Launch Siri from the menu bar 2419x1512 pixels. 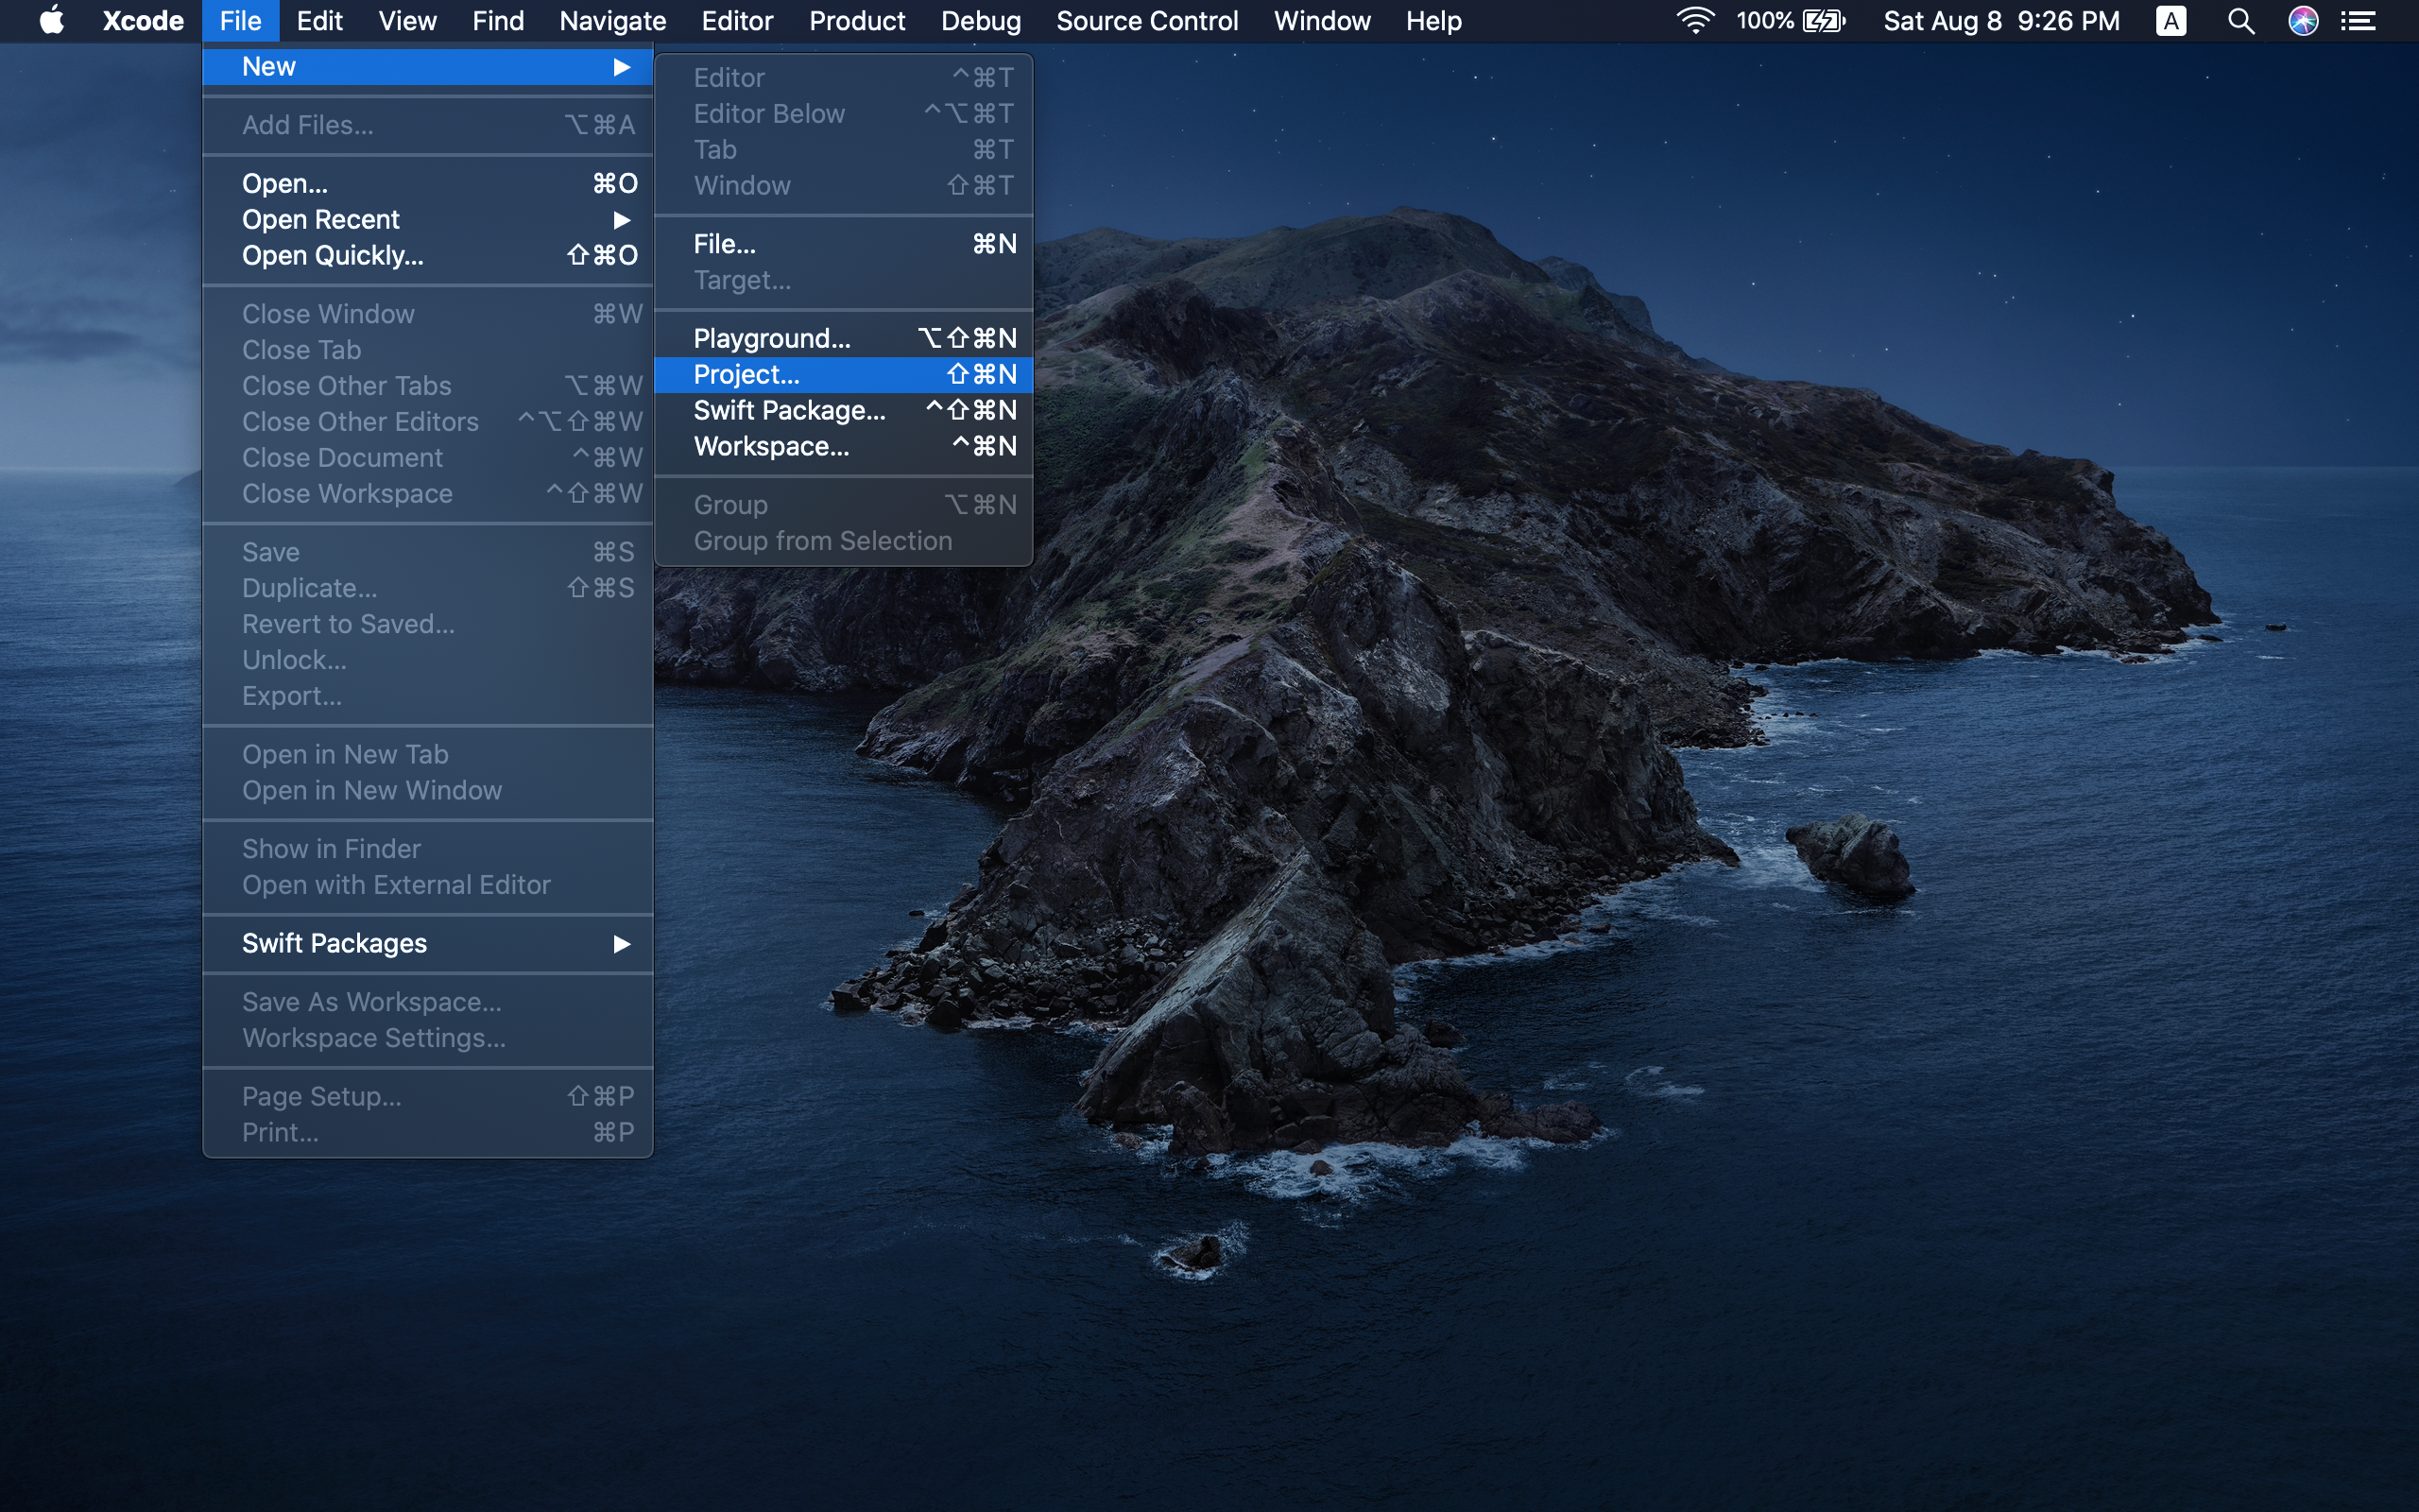click(x=2303, y=20)
